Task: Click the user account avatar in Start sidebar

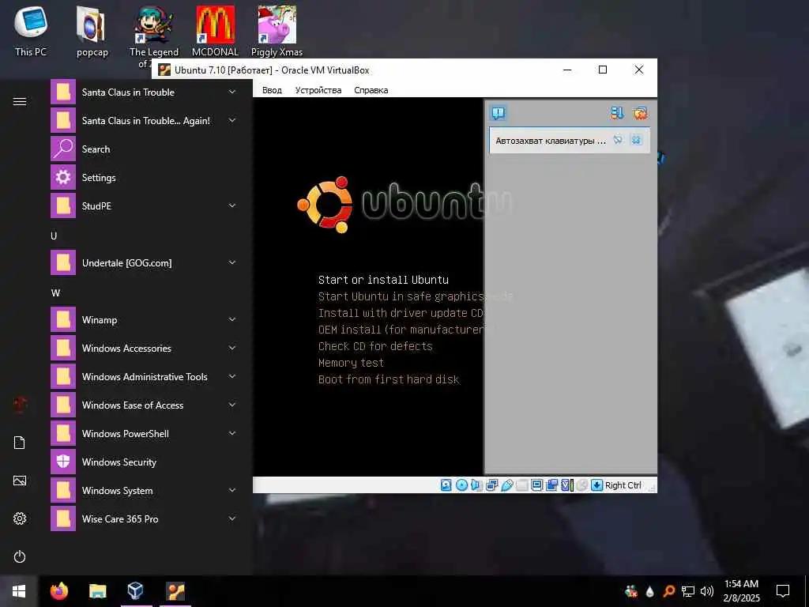Action: [20, 405]
